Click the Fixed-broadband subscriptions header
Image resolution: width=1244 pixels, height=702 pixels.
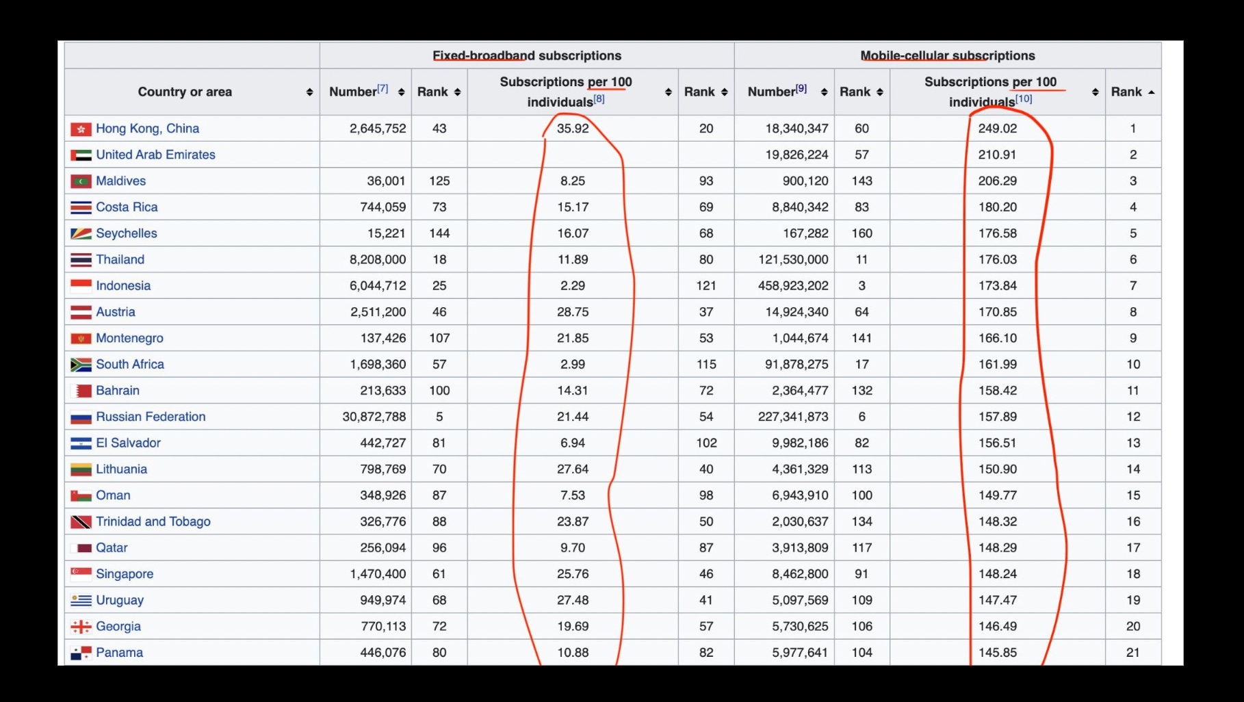(x=527, y=55)
